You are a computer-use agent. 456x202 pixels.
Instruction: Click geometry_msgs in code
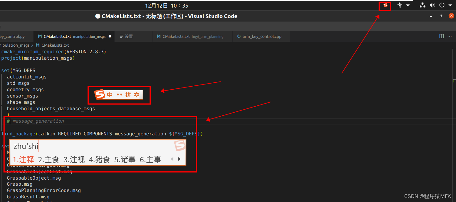(x=25, y=90)
